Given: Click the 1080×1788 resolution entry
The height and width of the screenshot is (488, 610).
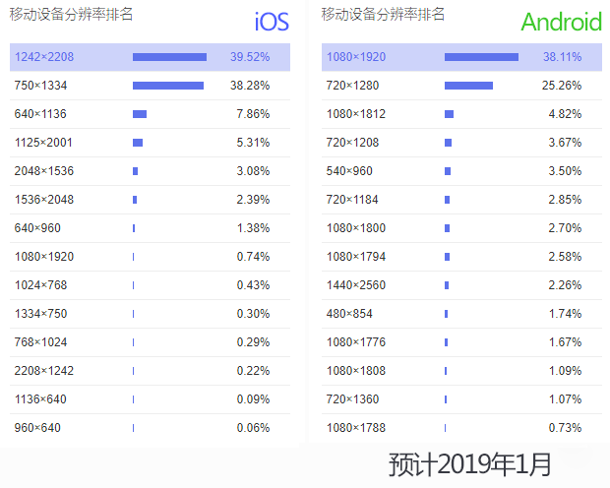Looking at the screenshot, I should tap(358, 428).
